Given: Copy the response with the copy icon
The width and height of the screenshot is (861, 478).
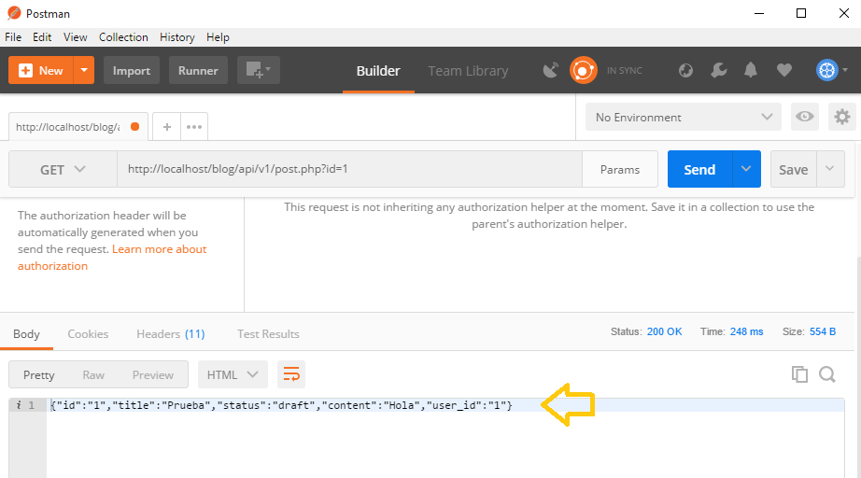Looking at the screenshot, I should click(799, 374).
